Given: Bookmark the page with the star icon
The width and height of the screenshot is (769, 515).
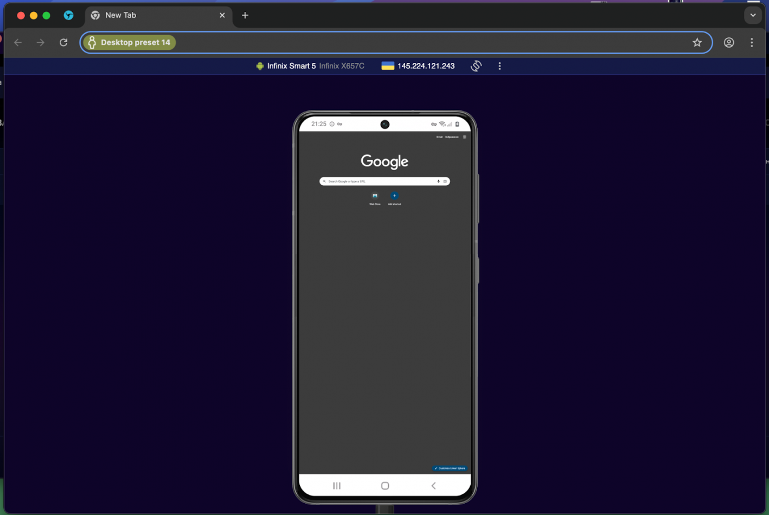Looking at the screenshot, I should click(697, 42).
